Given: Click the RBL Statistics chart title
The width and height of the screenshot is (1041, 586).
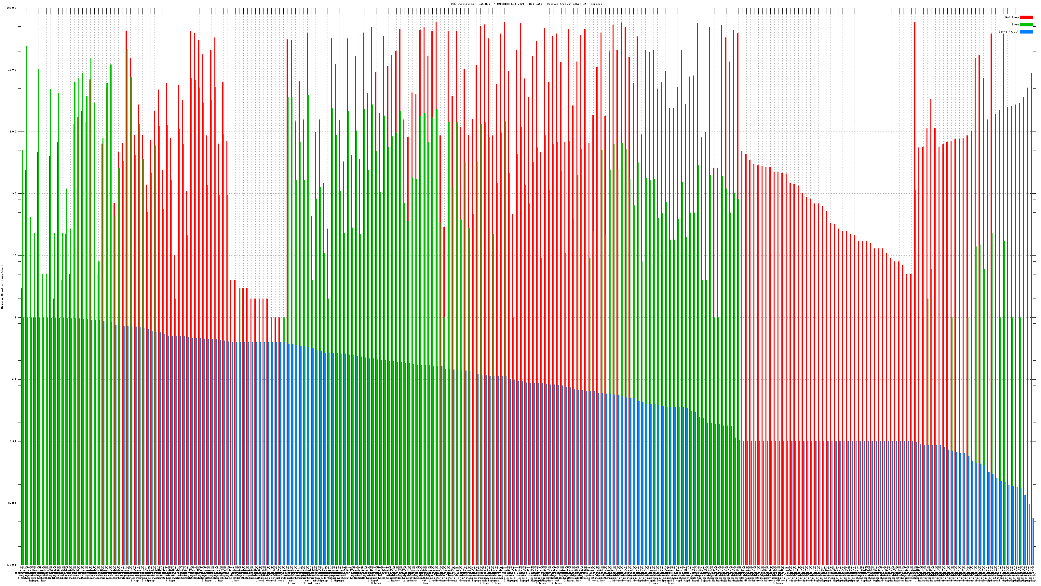Looking at the screenshot, I should (x=526, y=4).
